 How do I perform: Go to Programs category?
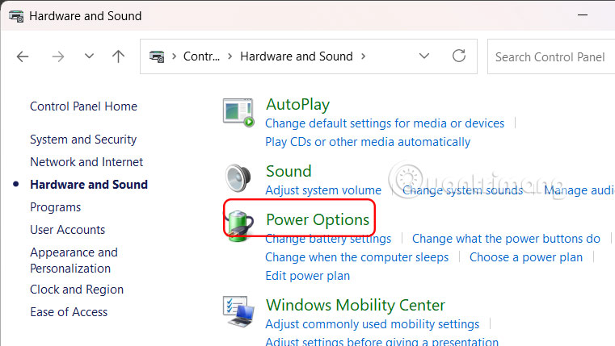point(55,207)
